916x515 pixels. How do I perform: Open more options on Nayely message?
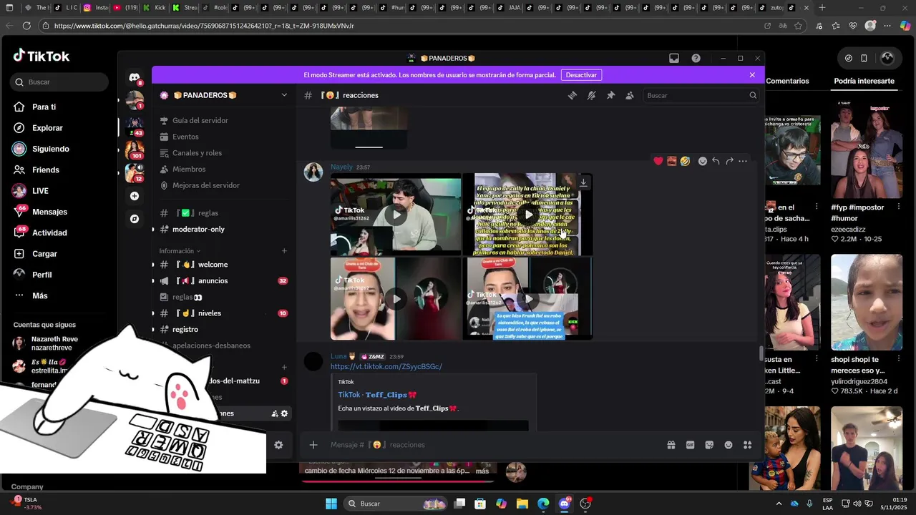tap(743, 161)
